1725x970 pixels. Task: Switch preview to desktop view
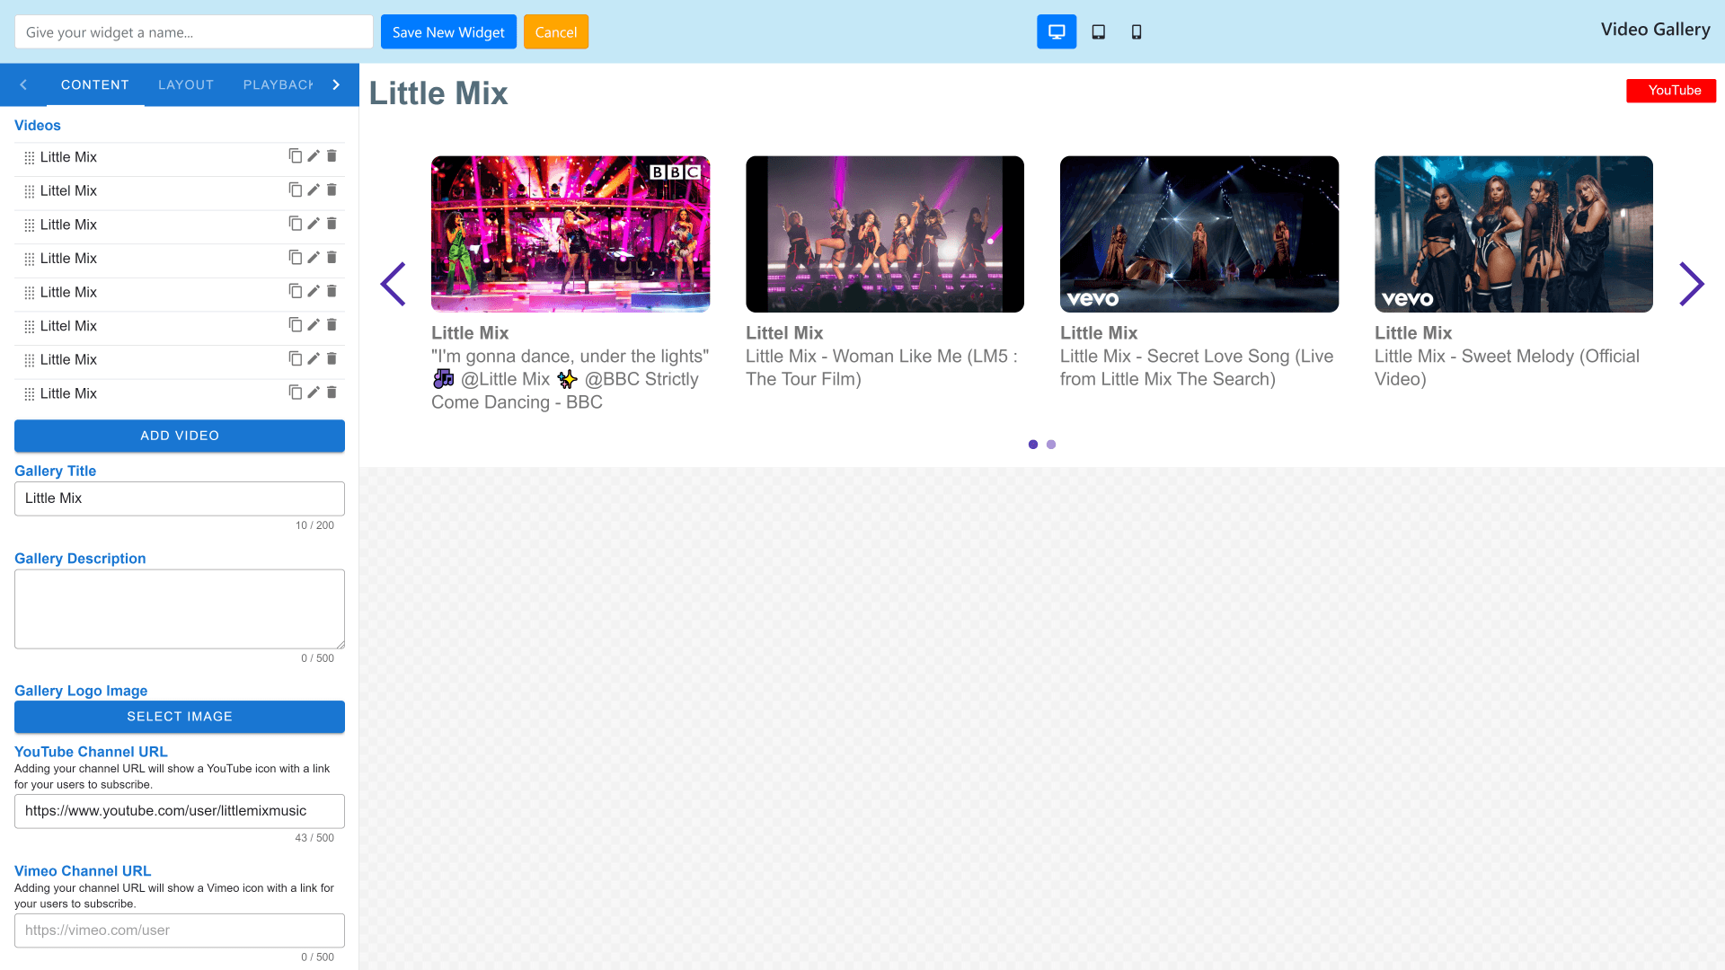(x=1057, y=32)
